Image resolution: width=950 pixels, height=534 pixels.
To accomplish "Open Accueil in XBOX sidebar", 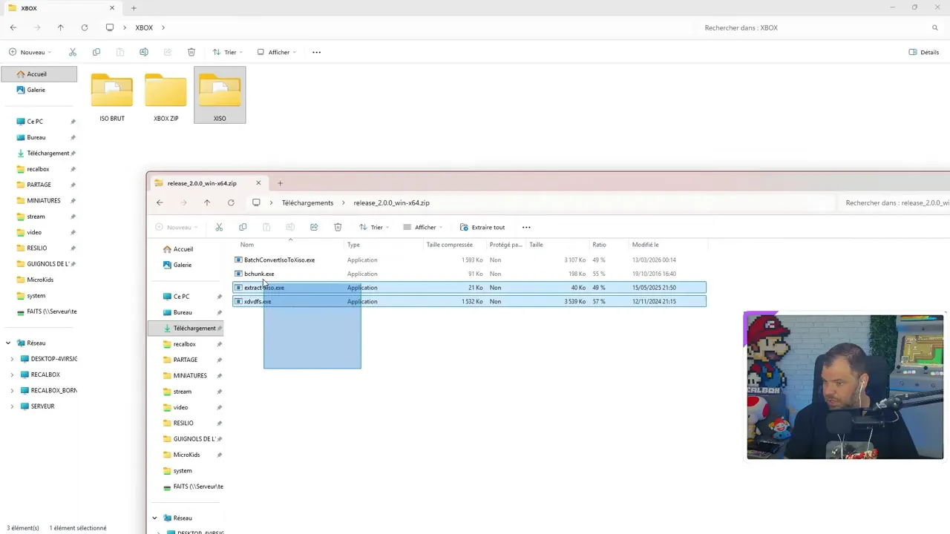I will (x=39, y=74).
